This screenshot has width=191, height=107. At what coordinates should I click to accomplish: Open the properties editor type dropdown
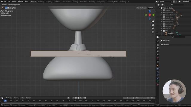click(x=158, y=37)
